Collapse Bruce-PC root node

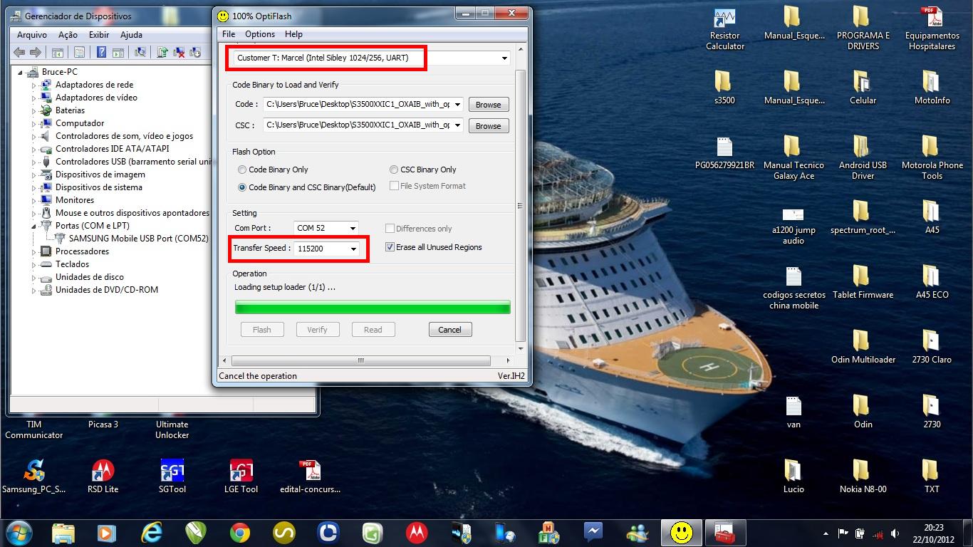(x=21, y=72)
